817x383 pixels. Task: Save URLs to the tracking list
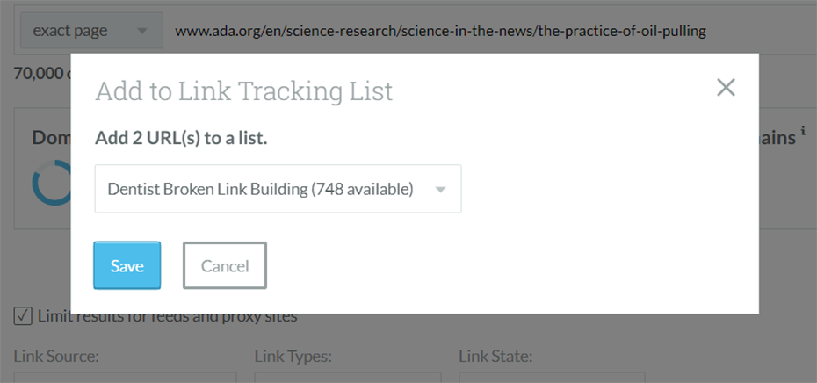click(127, 265)
